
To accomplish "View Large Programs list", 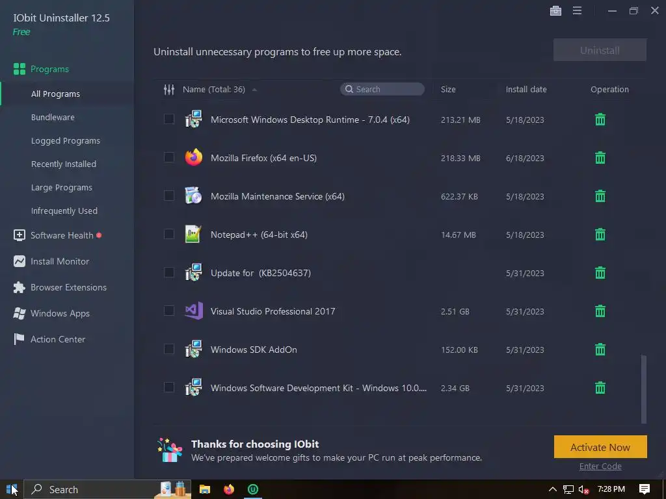I will 62,187.
